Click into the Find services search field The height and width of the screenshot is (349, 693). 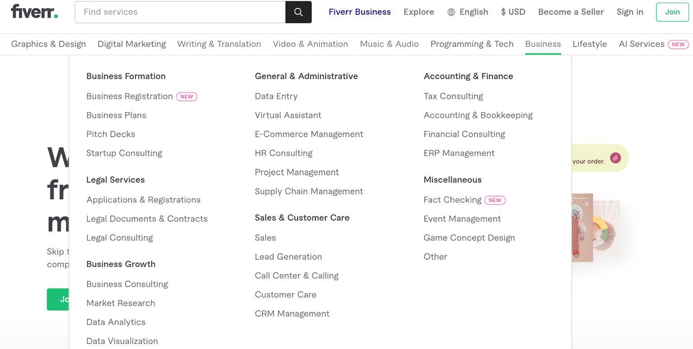[x=180, y=12]
